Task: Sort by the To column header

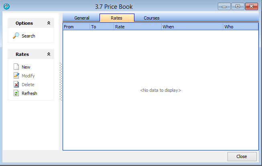Action: [102, 27]
